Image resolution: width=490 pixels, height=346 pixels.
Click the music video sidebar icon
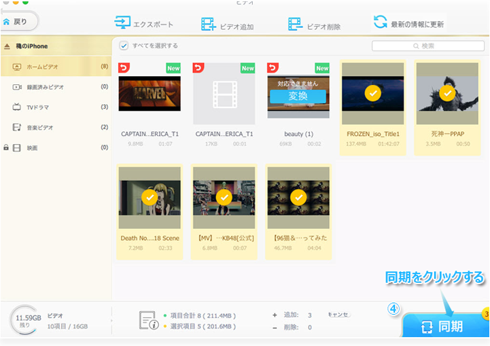pos(16,127)
